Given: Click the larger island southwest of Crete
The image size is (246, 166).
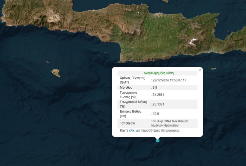Looking at the screenshot, I should coord(56,73).
